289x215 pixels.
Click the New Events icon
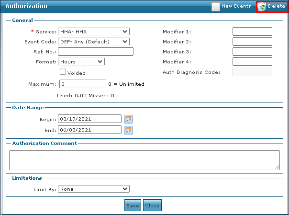tap(216, 7)
